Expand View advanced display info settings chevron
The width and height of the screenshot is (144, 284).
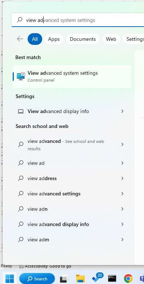[x=122, y=111]
